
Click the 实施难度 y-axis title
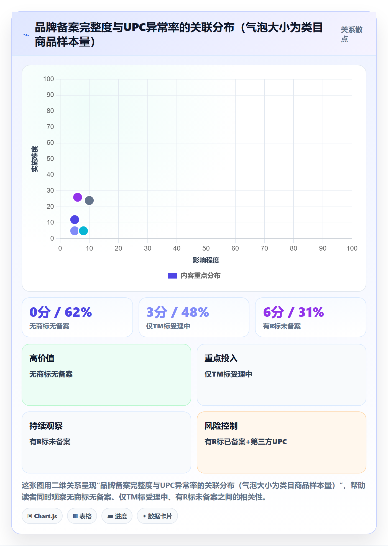35,159
